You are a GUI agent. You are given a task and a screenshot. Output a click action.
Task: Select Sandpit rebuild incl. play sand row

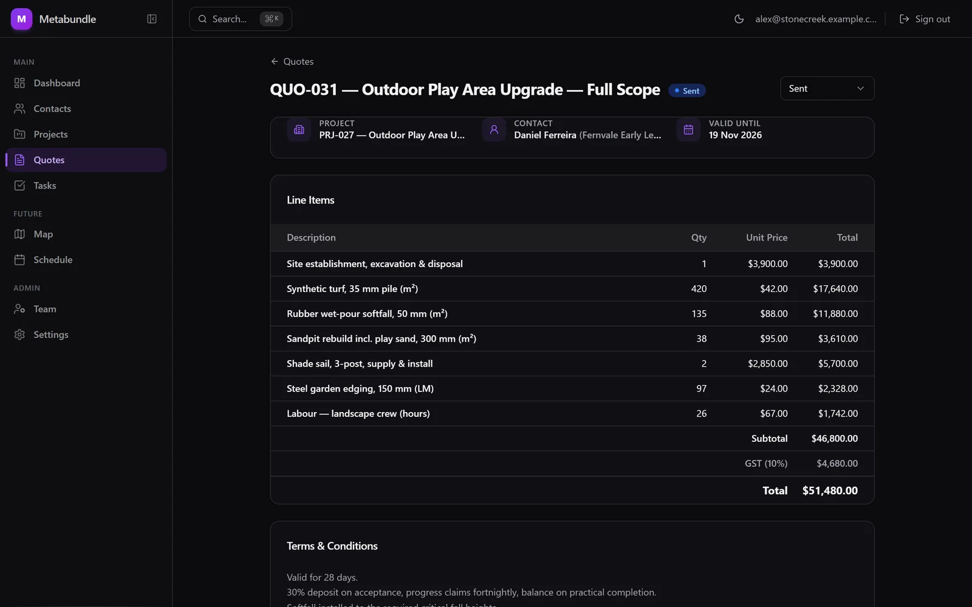point(572,339)
